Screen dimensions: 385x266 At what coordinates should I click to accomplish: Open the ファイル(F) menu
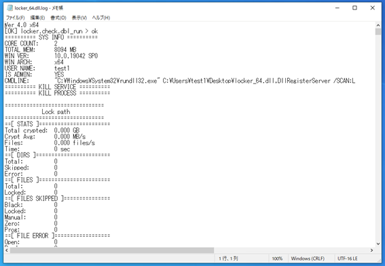click(15, 18)
